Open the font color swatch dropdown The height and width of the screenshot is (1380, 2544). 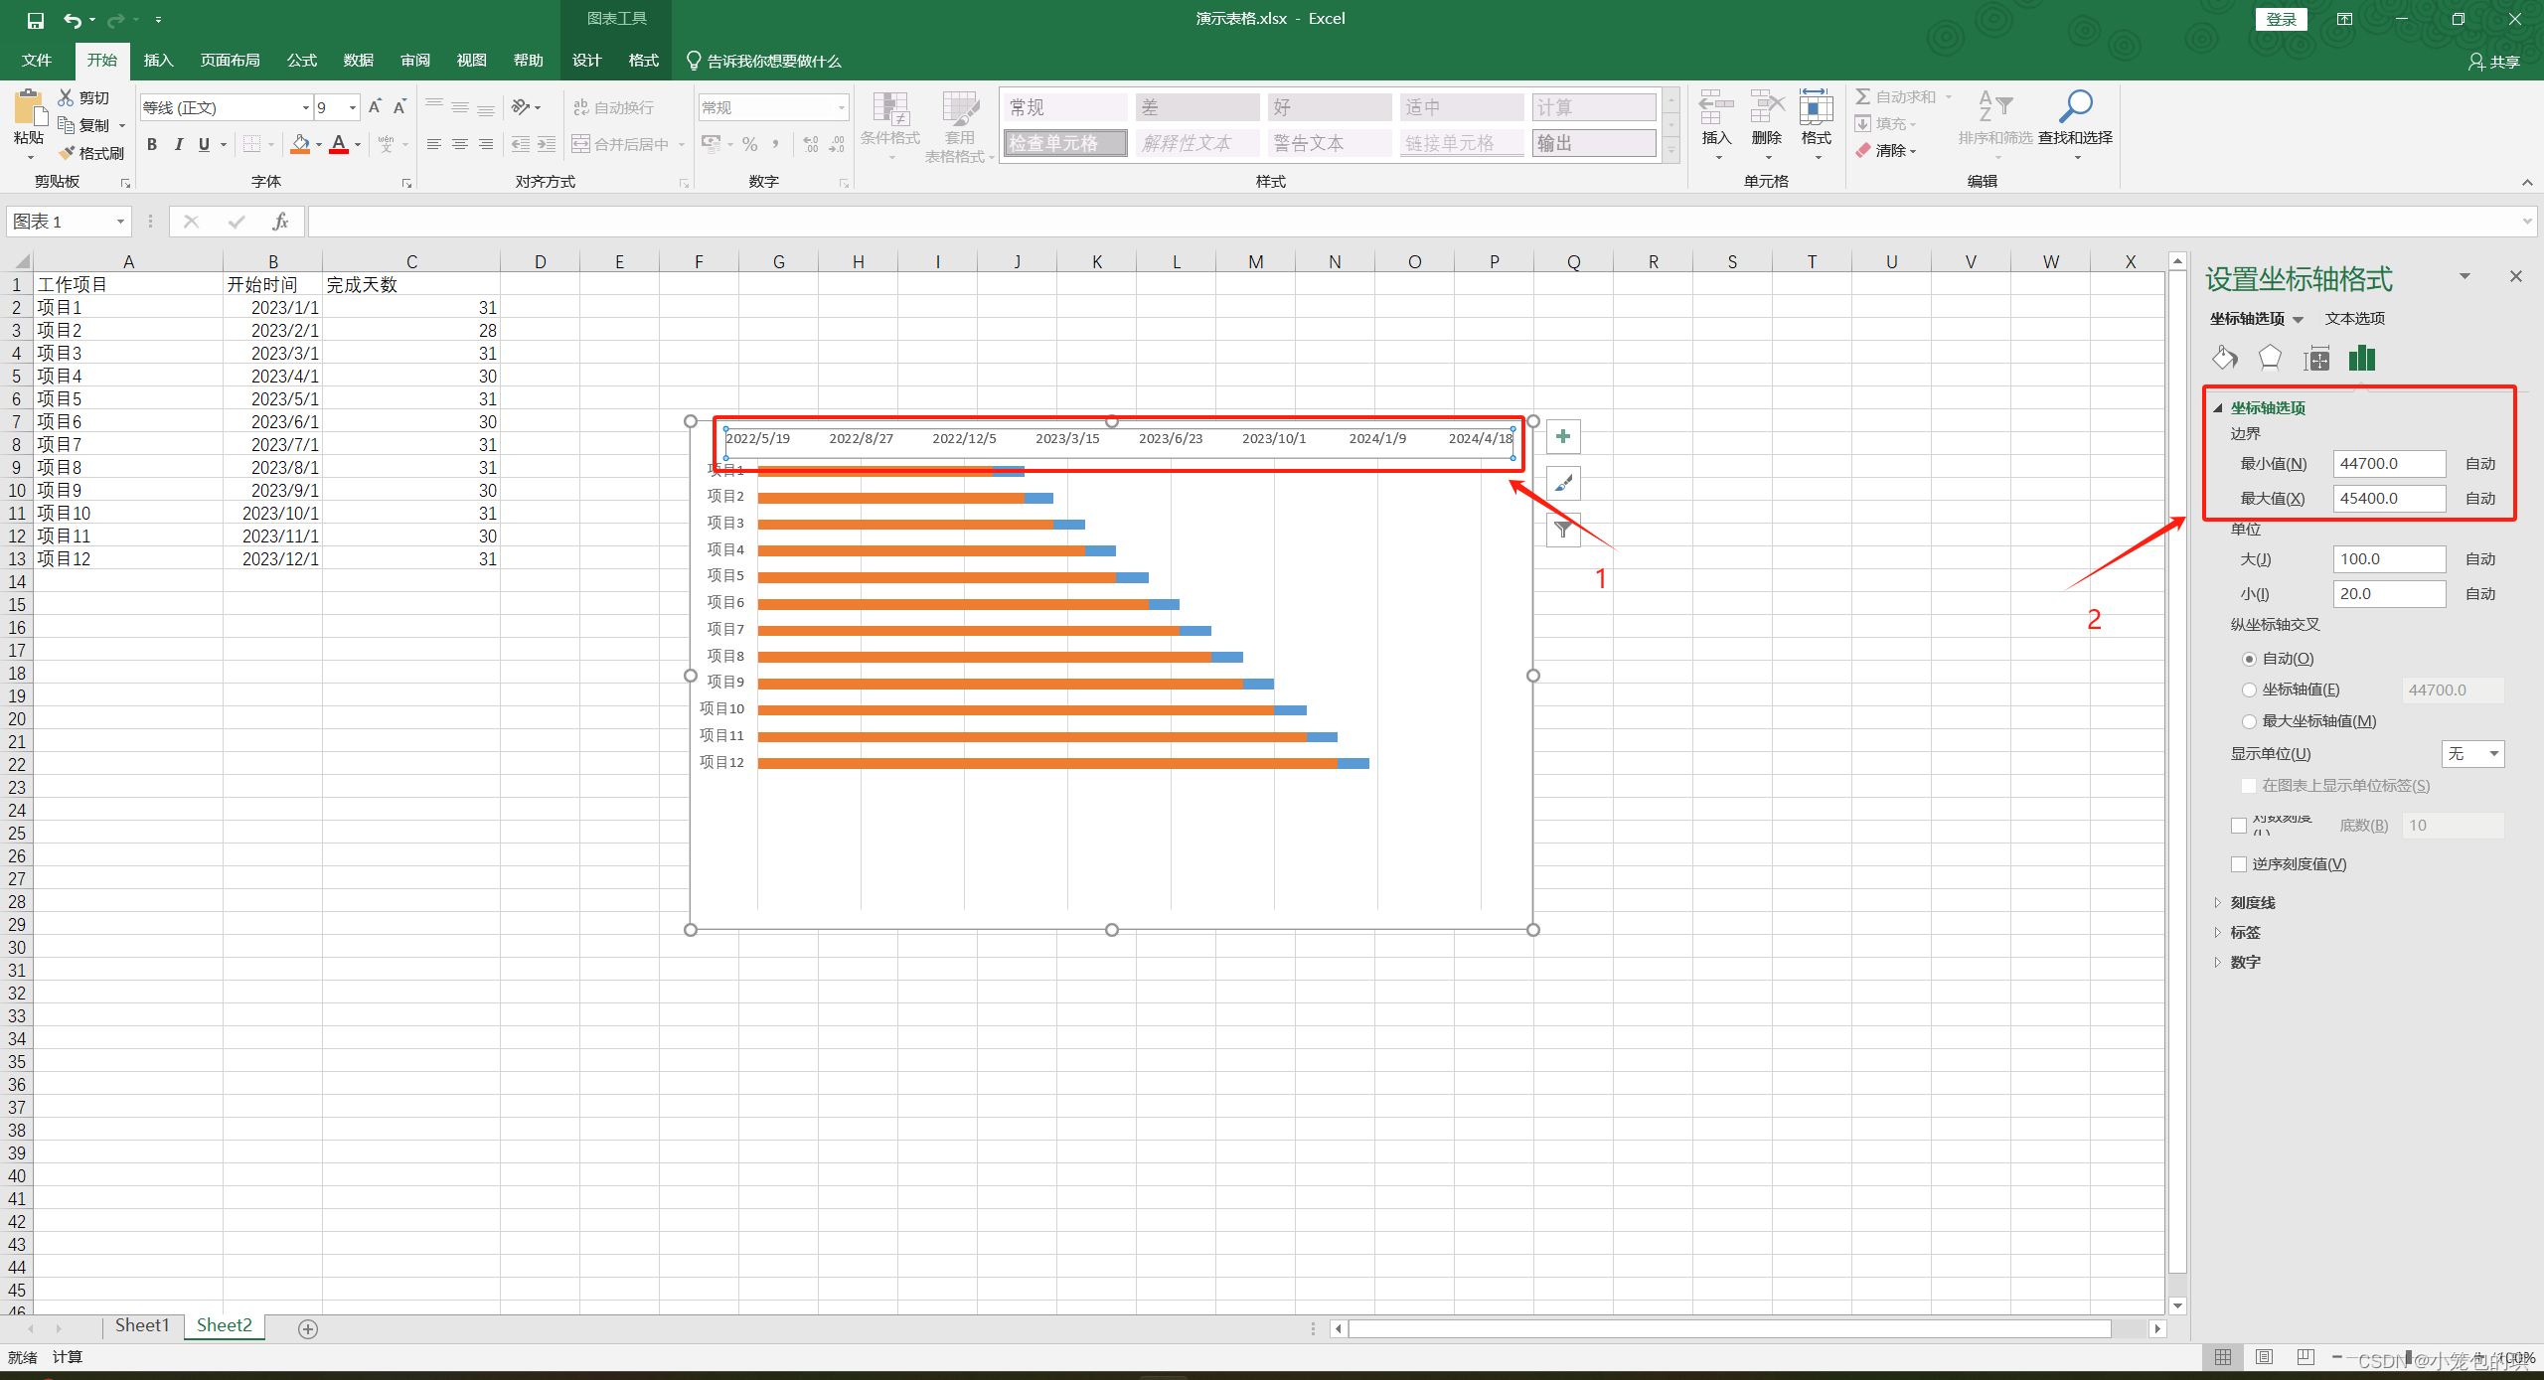357,144
